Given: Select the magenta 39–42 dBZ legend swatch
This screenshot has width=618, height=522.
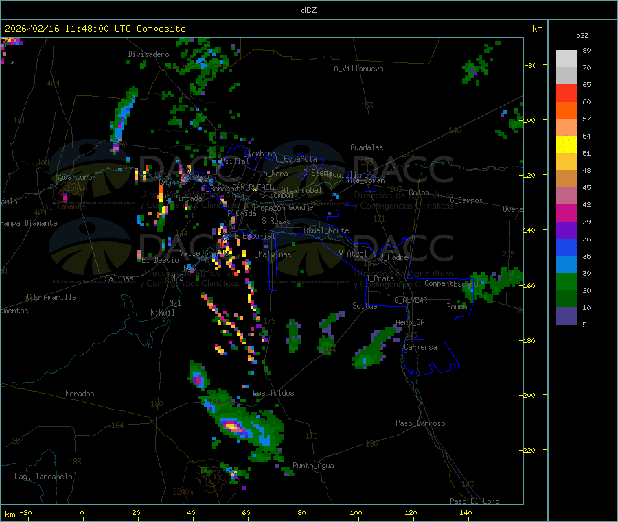Looking at the screenshot, I should pos(566,213).
